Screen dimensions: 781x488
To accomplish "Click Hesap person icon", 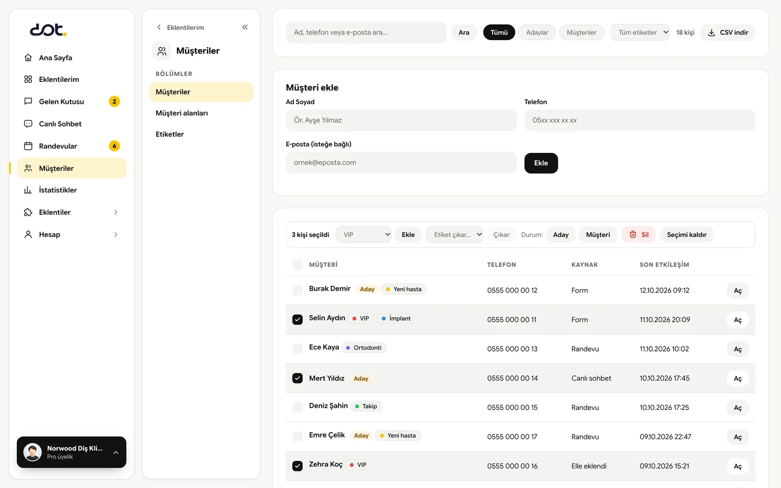I will (28, 234).
